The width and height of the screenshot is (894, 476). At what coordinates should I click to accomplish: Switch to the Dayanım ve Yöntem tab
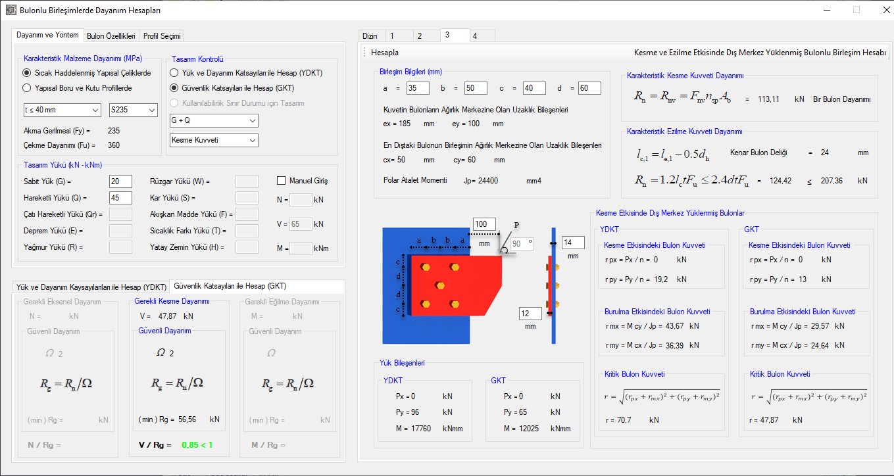pos(47,35)
